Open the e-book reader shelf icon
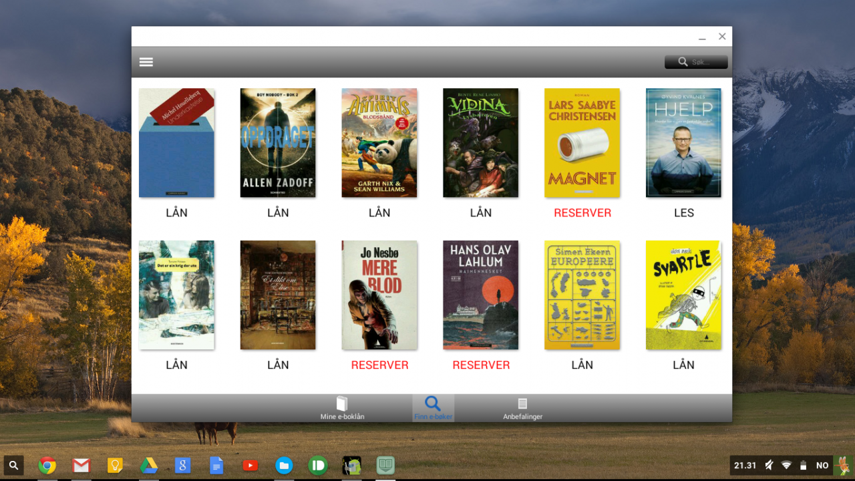 (385, 466)
